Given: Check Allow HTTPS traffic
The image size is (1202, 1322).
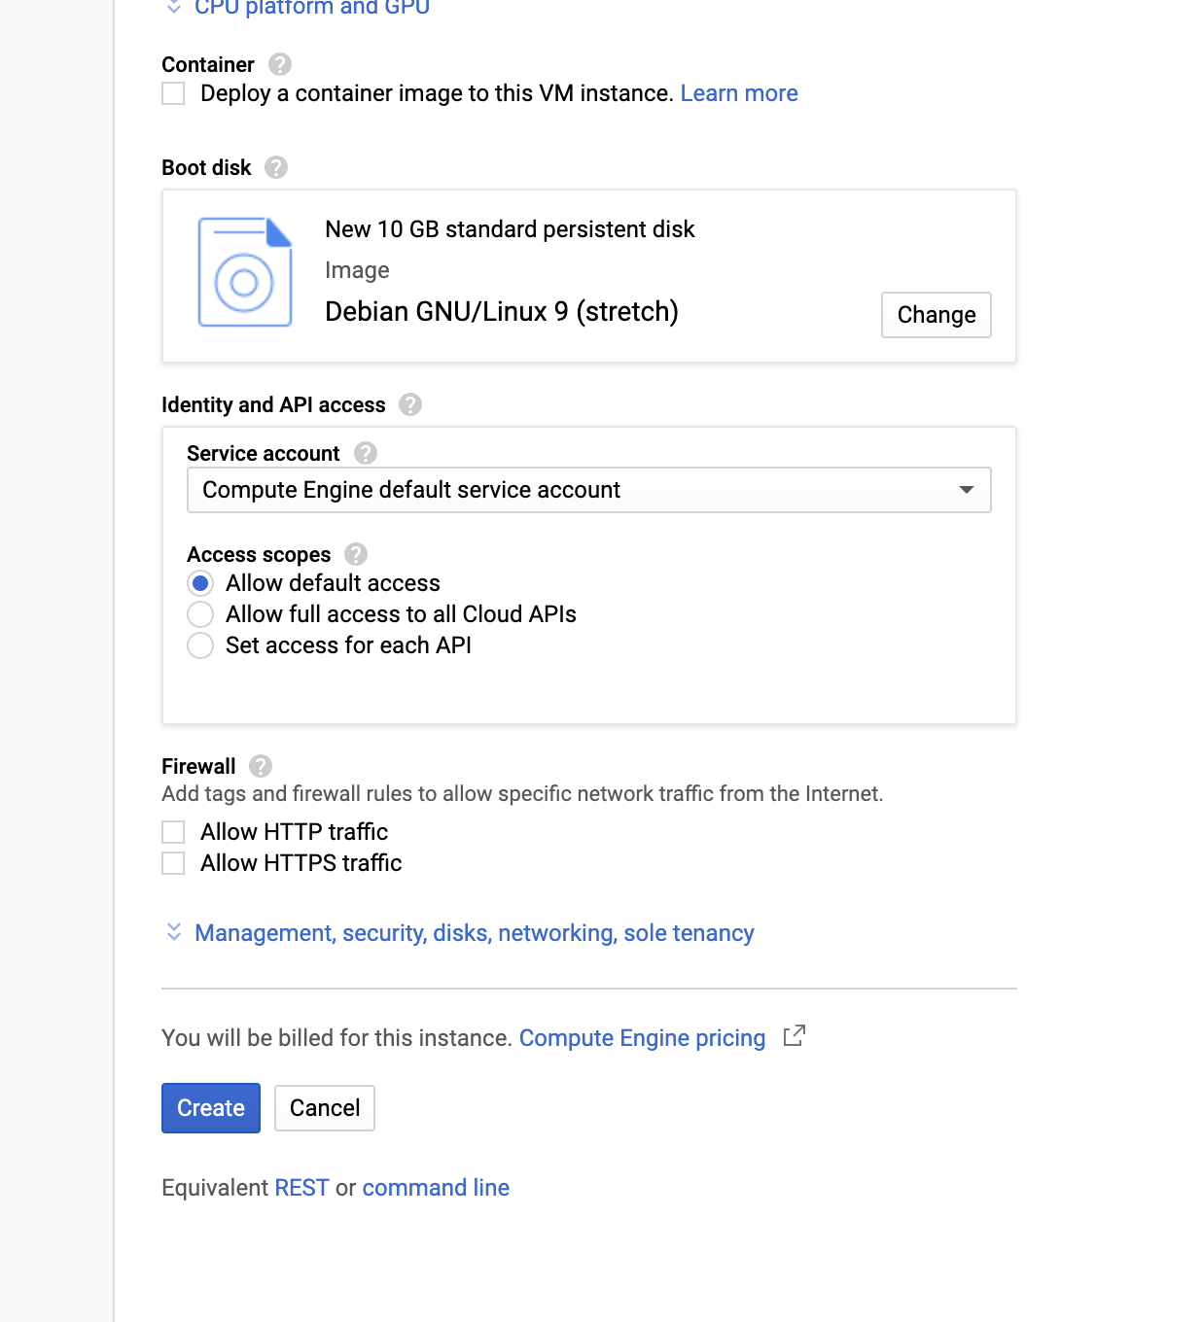Looking at the screenshot, I should (173, 863).
